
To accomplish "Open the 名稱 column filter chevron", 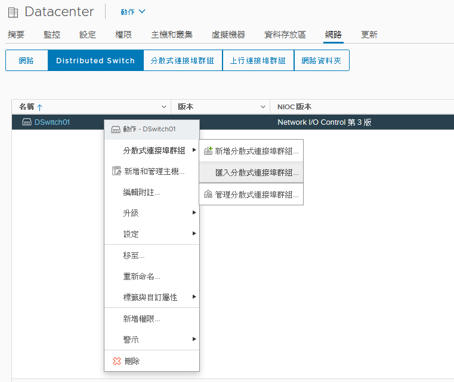I will [x=164, y=107].
